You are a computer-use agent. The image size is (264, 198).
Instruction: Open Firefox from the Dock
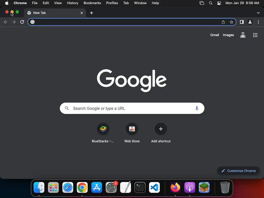[175, 187]
